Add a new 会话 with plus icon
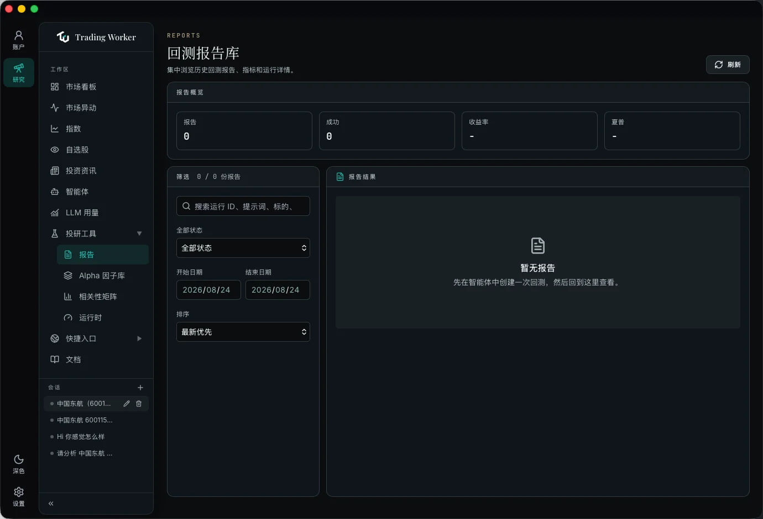763x519 pixels. click(140, 388)
